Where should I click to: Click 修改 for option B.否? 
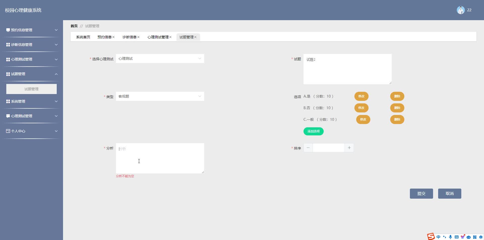point(361,108)
